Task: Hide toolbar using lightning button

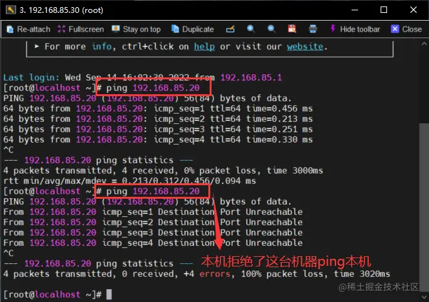Action: click(355, 29)
